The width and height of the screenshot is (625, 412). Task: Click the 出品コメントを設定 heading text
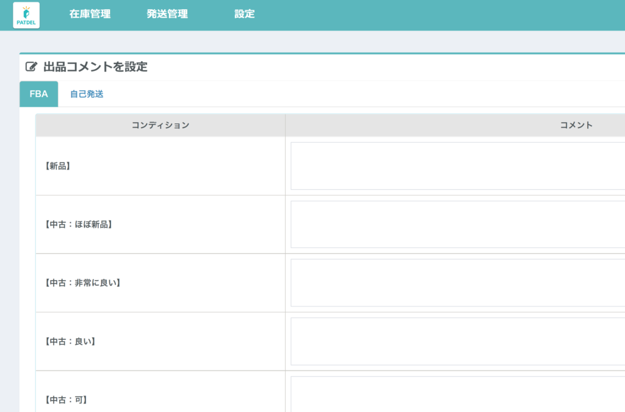(x=95, y=67)
